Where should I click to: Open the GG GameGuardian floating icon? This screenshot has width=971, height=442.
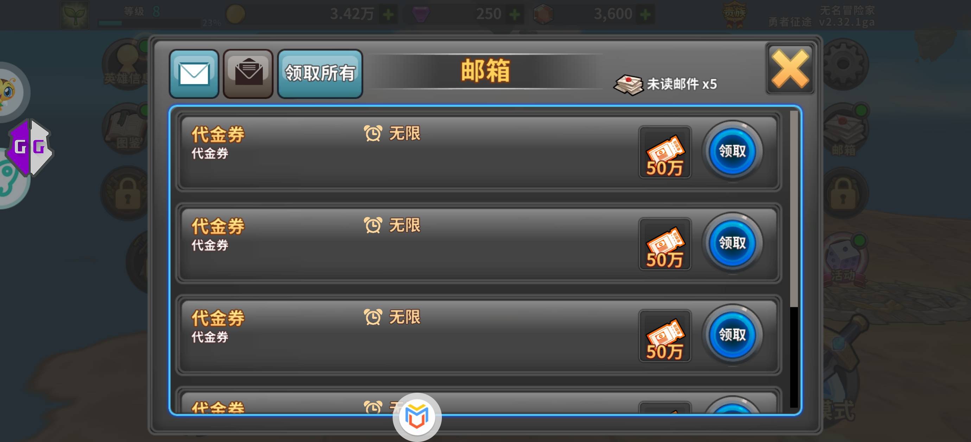(x=30, y=147)
